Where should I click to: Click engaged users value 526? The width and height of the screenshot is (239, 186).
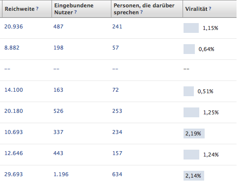58,111
